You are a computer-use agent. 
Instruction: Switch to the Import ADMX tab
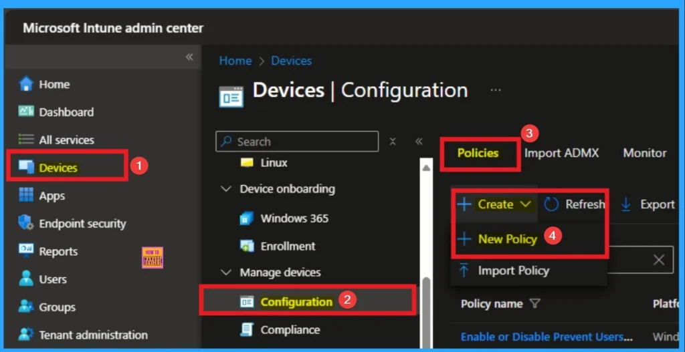coord(561,153)
